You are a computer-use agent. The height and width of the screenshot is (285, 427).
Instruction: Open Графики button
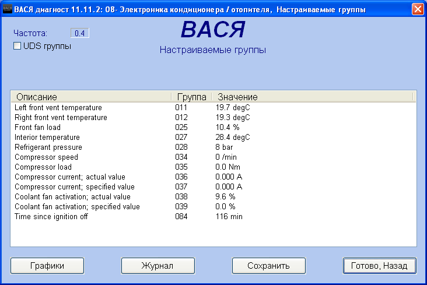(x=47, y=266)
